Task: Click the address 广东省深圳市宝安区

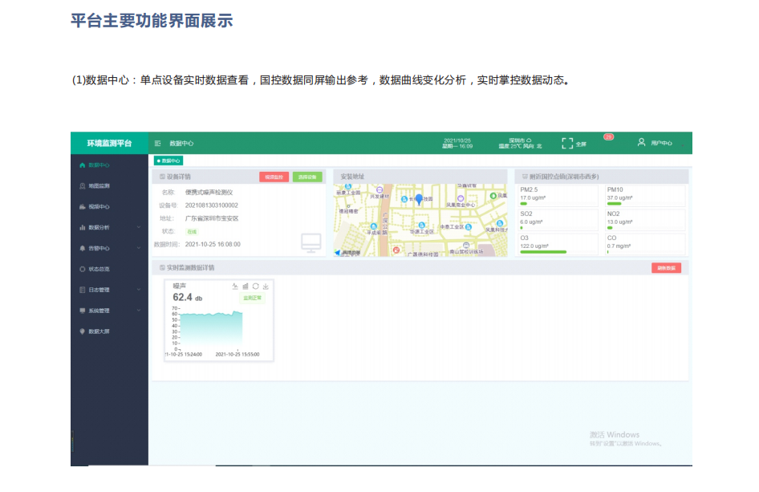Action: pos(212,218)
